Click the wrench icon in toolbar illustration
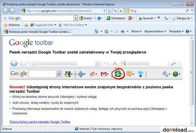 click(x=165, y=74)
